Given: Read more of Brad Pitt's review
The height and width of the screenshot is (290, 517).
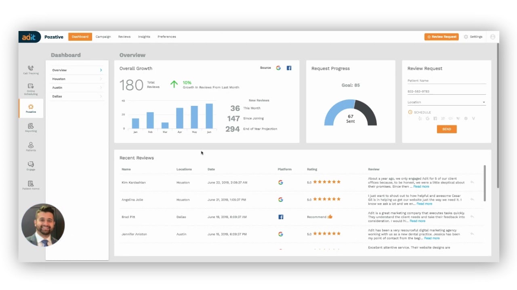Looking at the screenshot, I should point(418,221).
